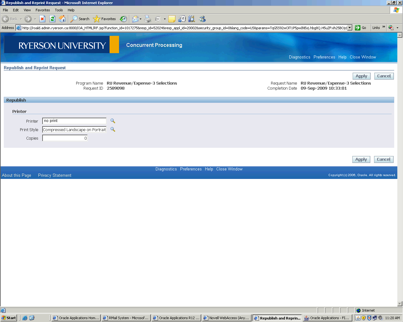
Task: Open the Favorites menu in menu bar
Action: click(x=43, y=10)
